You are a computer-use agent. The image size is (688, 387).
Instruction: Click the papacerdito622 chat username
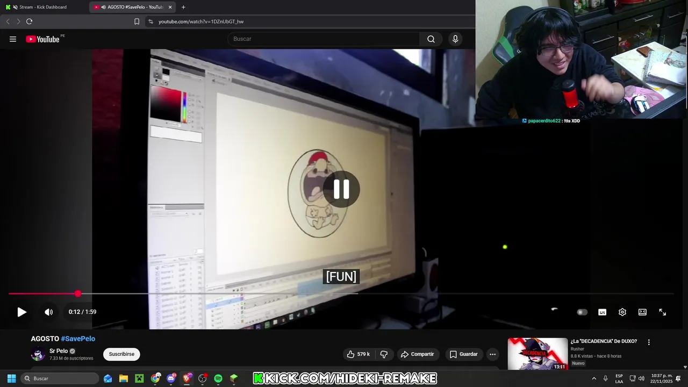544,121
